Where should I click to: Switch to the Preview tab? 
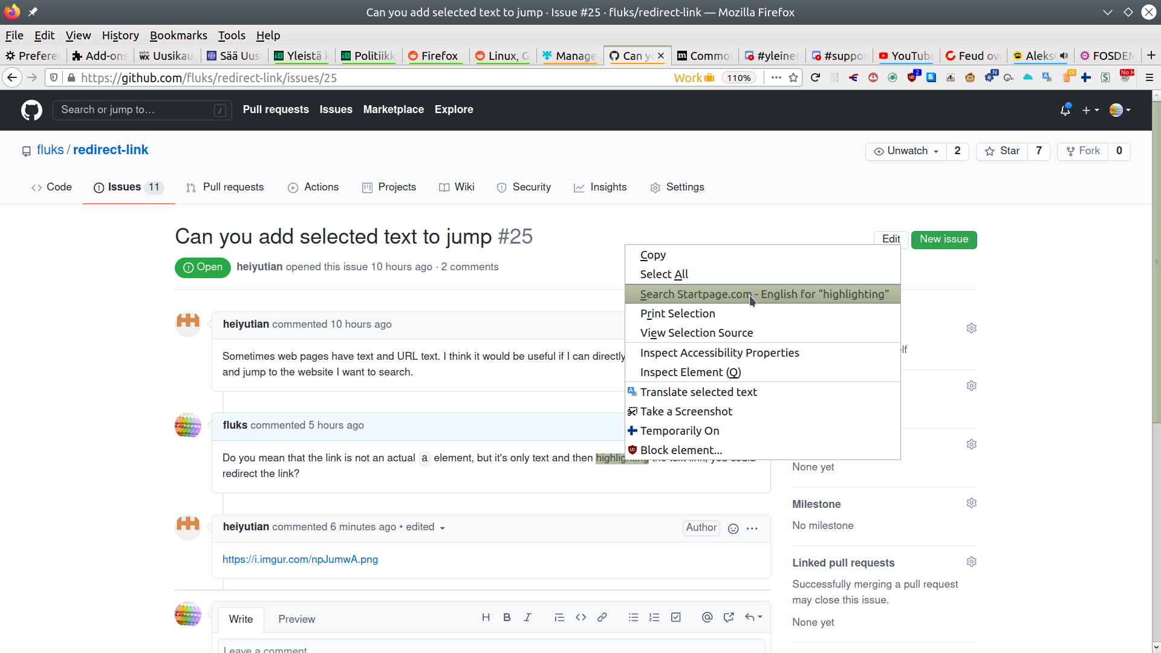[x=297, y=619]
